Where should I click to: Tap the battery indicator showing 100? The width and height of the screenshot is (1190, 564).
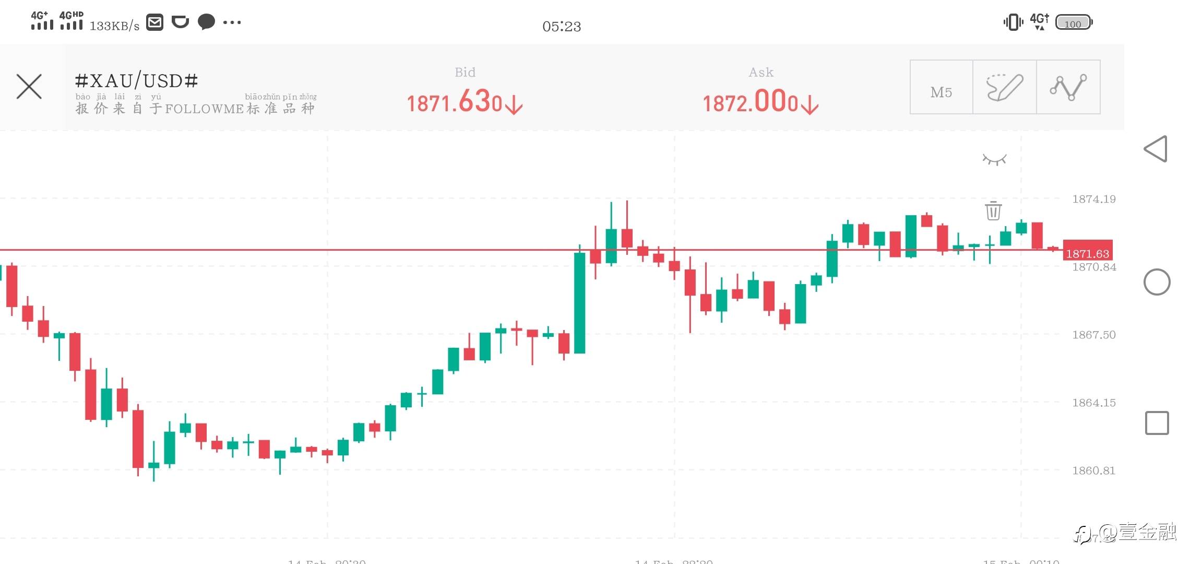tap(1073, 23)
